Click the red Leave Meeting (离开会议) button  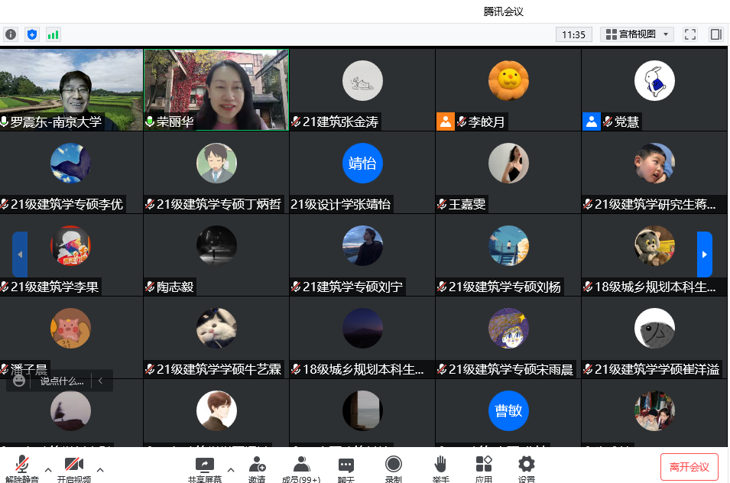pyautogui.click(x=689, y=467)
